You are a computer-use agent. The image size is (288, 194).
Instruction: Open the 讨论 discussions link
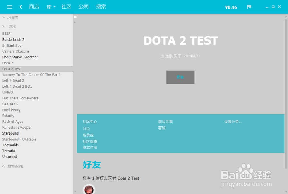[x=86, y=129]
